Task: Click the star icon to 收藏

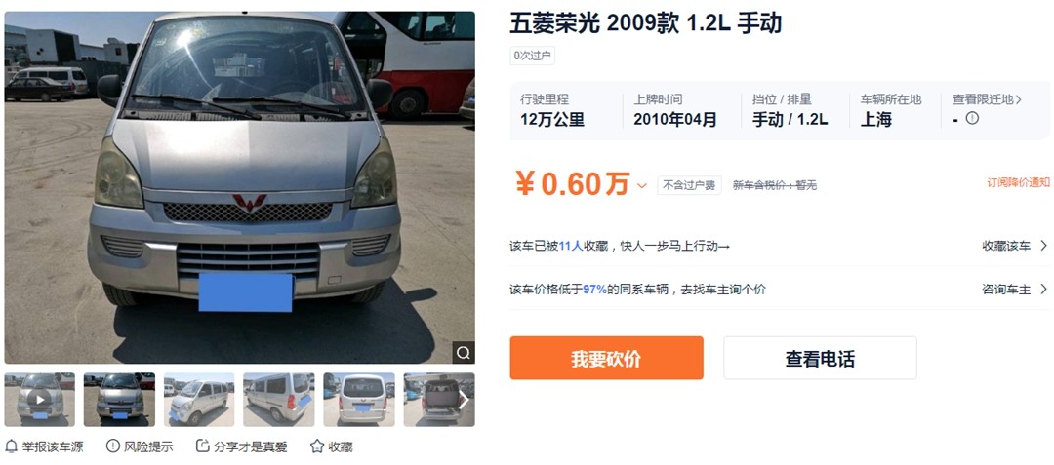Action: coord(317,446)
